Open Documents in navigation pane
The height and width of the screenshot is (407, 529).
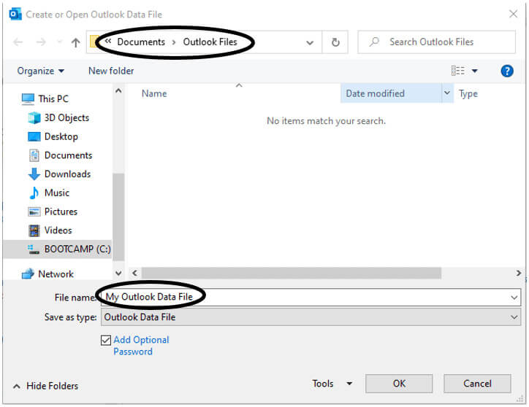(61, 155)
